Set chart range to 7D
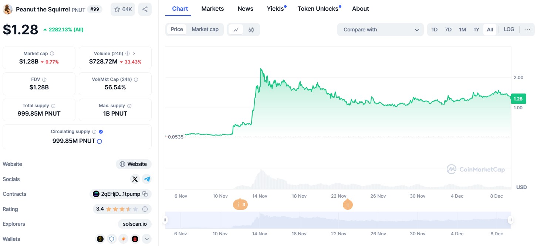This screenshot has height=246, width=537. pos(448,30)
